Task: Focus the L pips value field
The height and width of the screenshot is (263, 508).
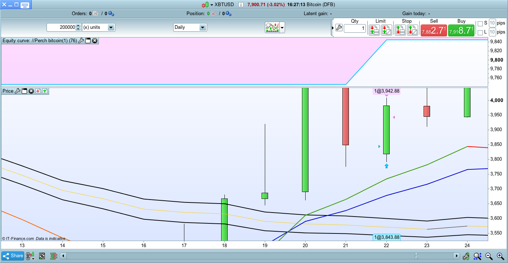Action: pos(492,32)
